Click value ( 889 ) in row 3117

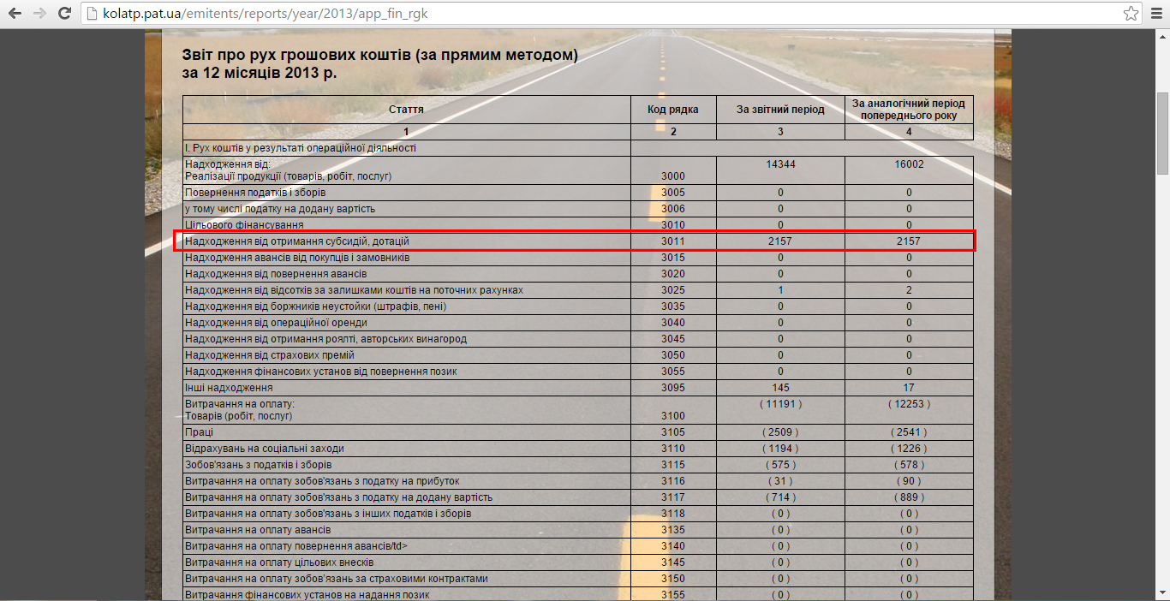pyautogui.click(x=909, y=497)
